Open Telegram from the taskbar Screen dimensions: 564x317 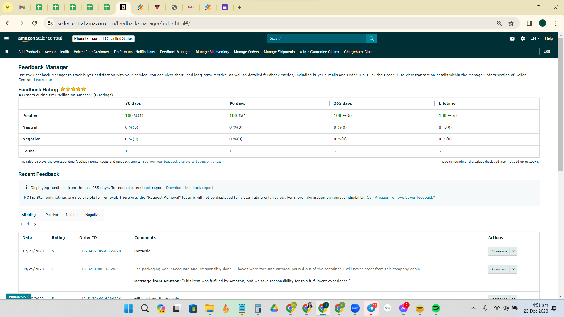pyautogui.click(x=371, y=308)
